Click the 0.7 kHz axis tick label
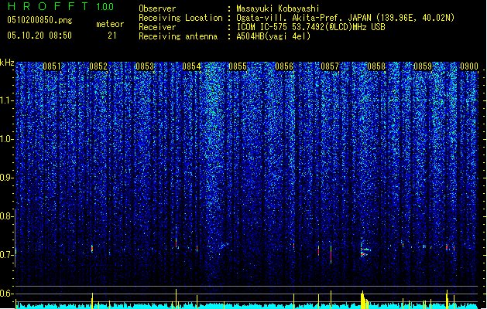Viewport: 487px width, 309px height. pos(6,255)
